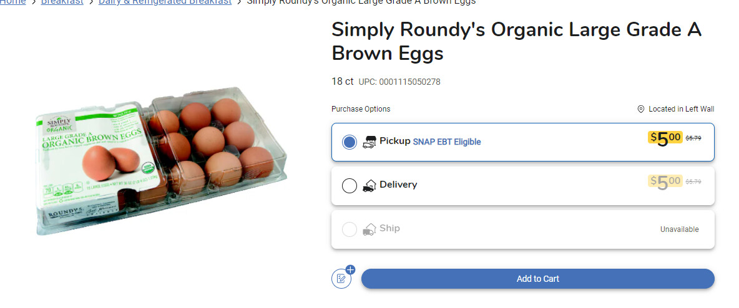This screenshot has width=739, height=308.
Task: Open Dairy & Refrigerated Breakfast breadcrumb
Action: [x=165, y=2]
